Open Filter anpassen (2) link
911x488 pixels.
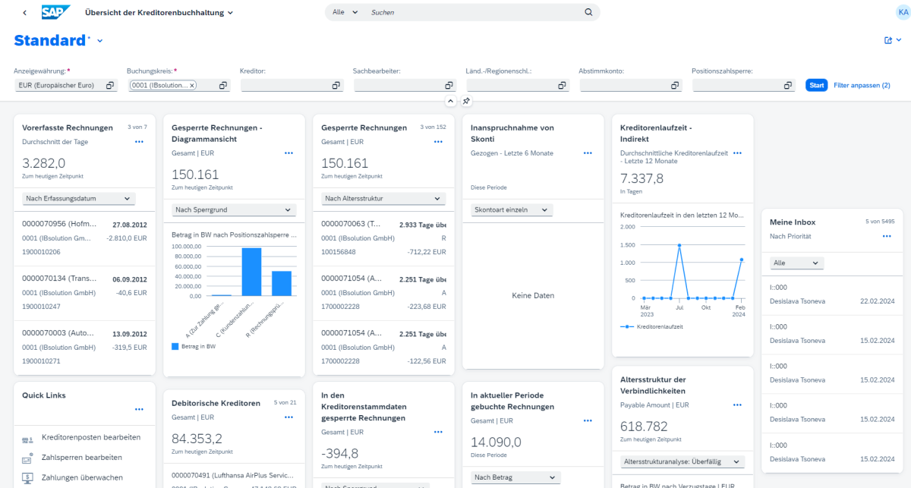[x=860, y=85]
